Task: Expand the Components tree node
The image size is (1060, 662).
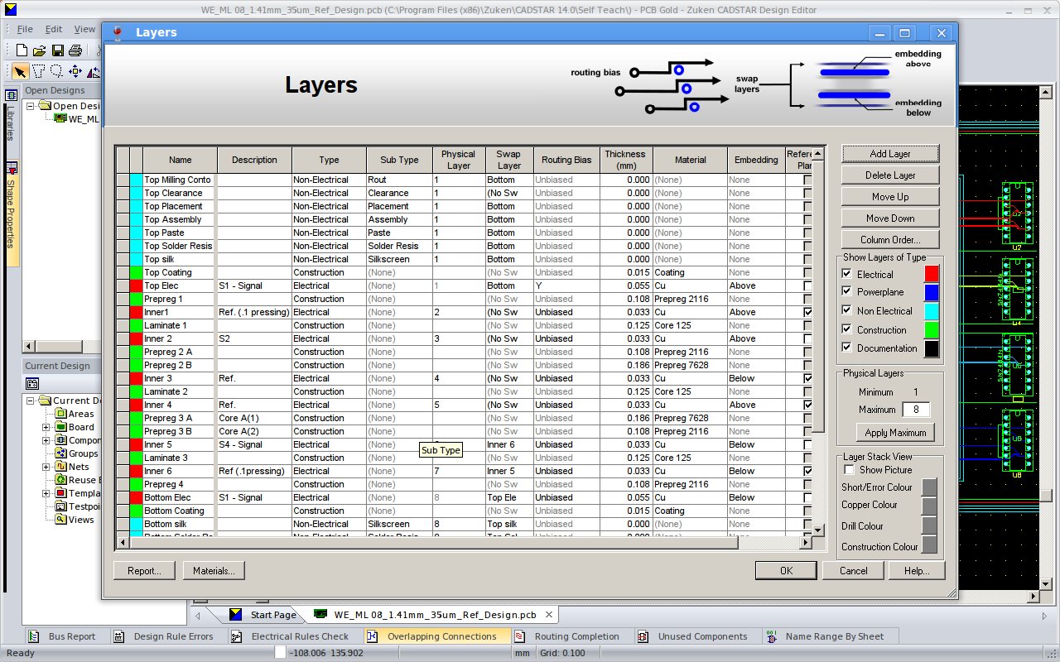Action: (46, 440)
